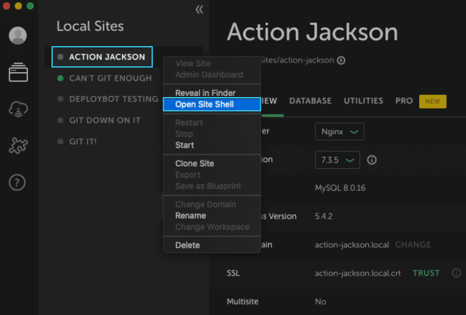Image resolution: width=466 pixels, height=315 pixels.
Task: Click the info icon beside PHP version
Action: coord(372,160)
